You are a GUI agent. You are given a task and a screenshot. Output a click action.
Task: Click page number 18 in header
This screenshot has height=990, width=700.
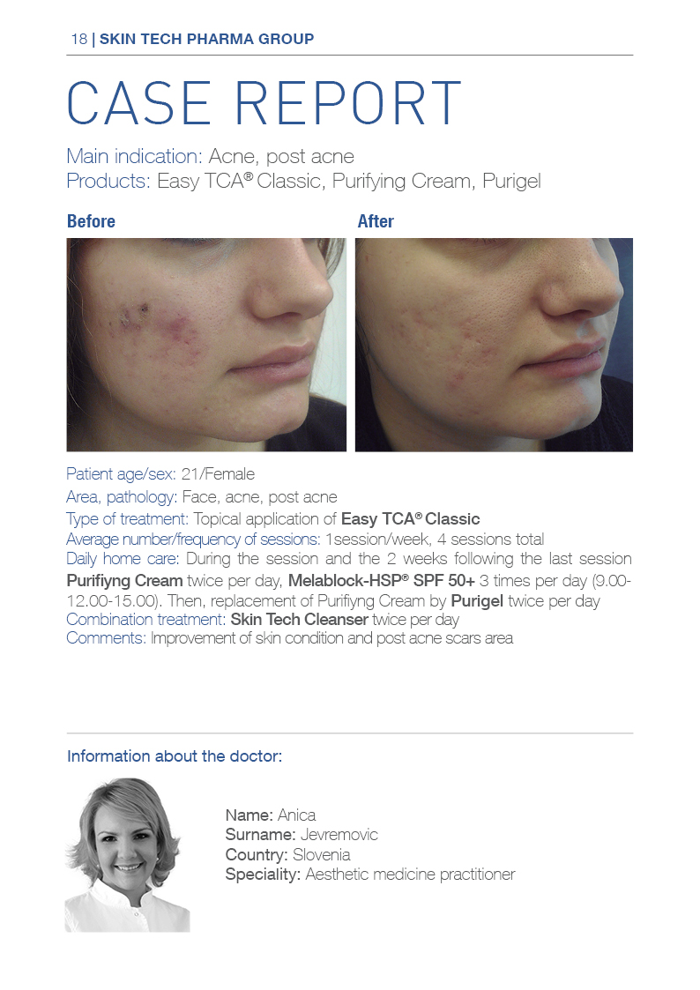(x=78, y=39)
